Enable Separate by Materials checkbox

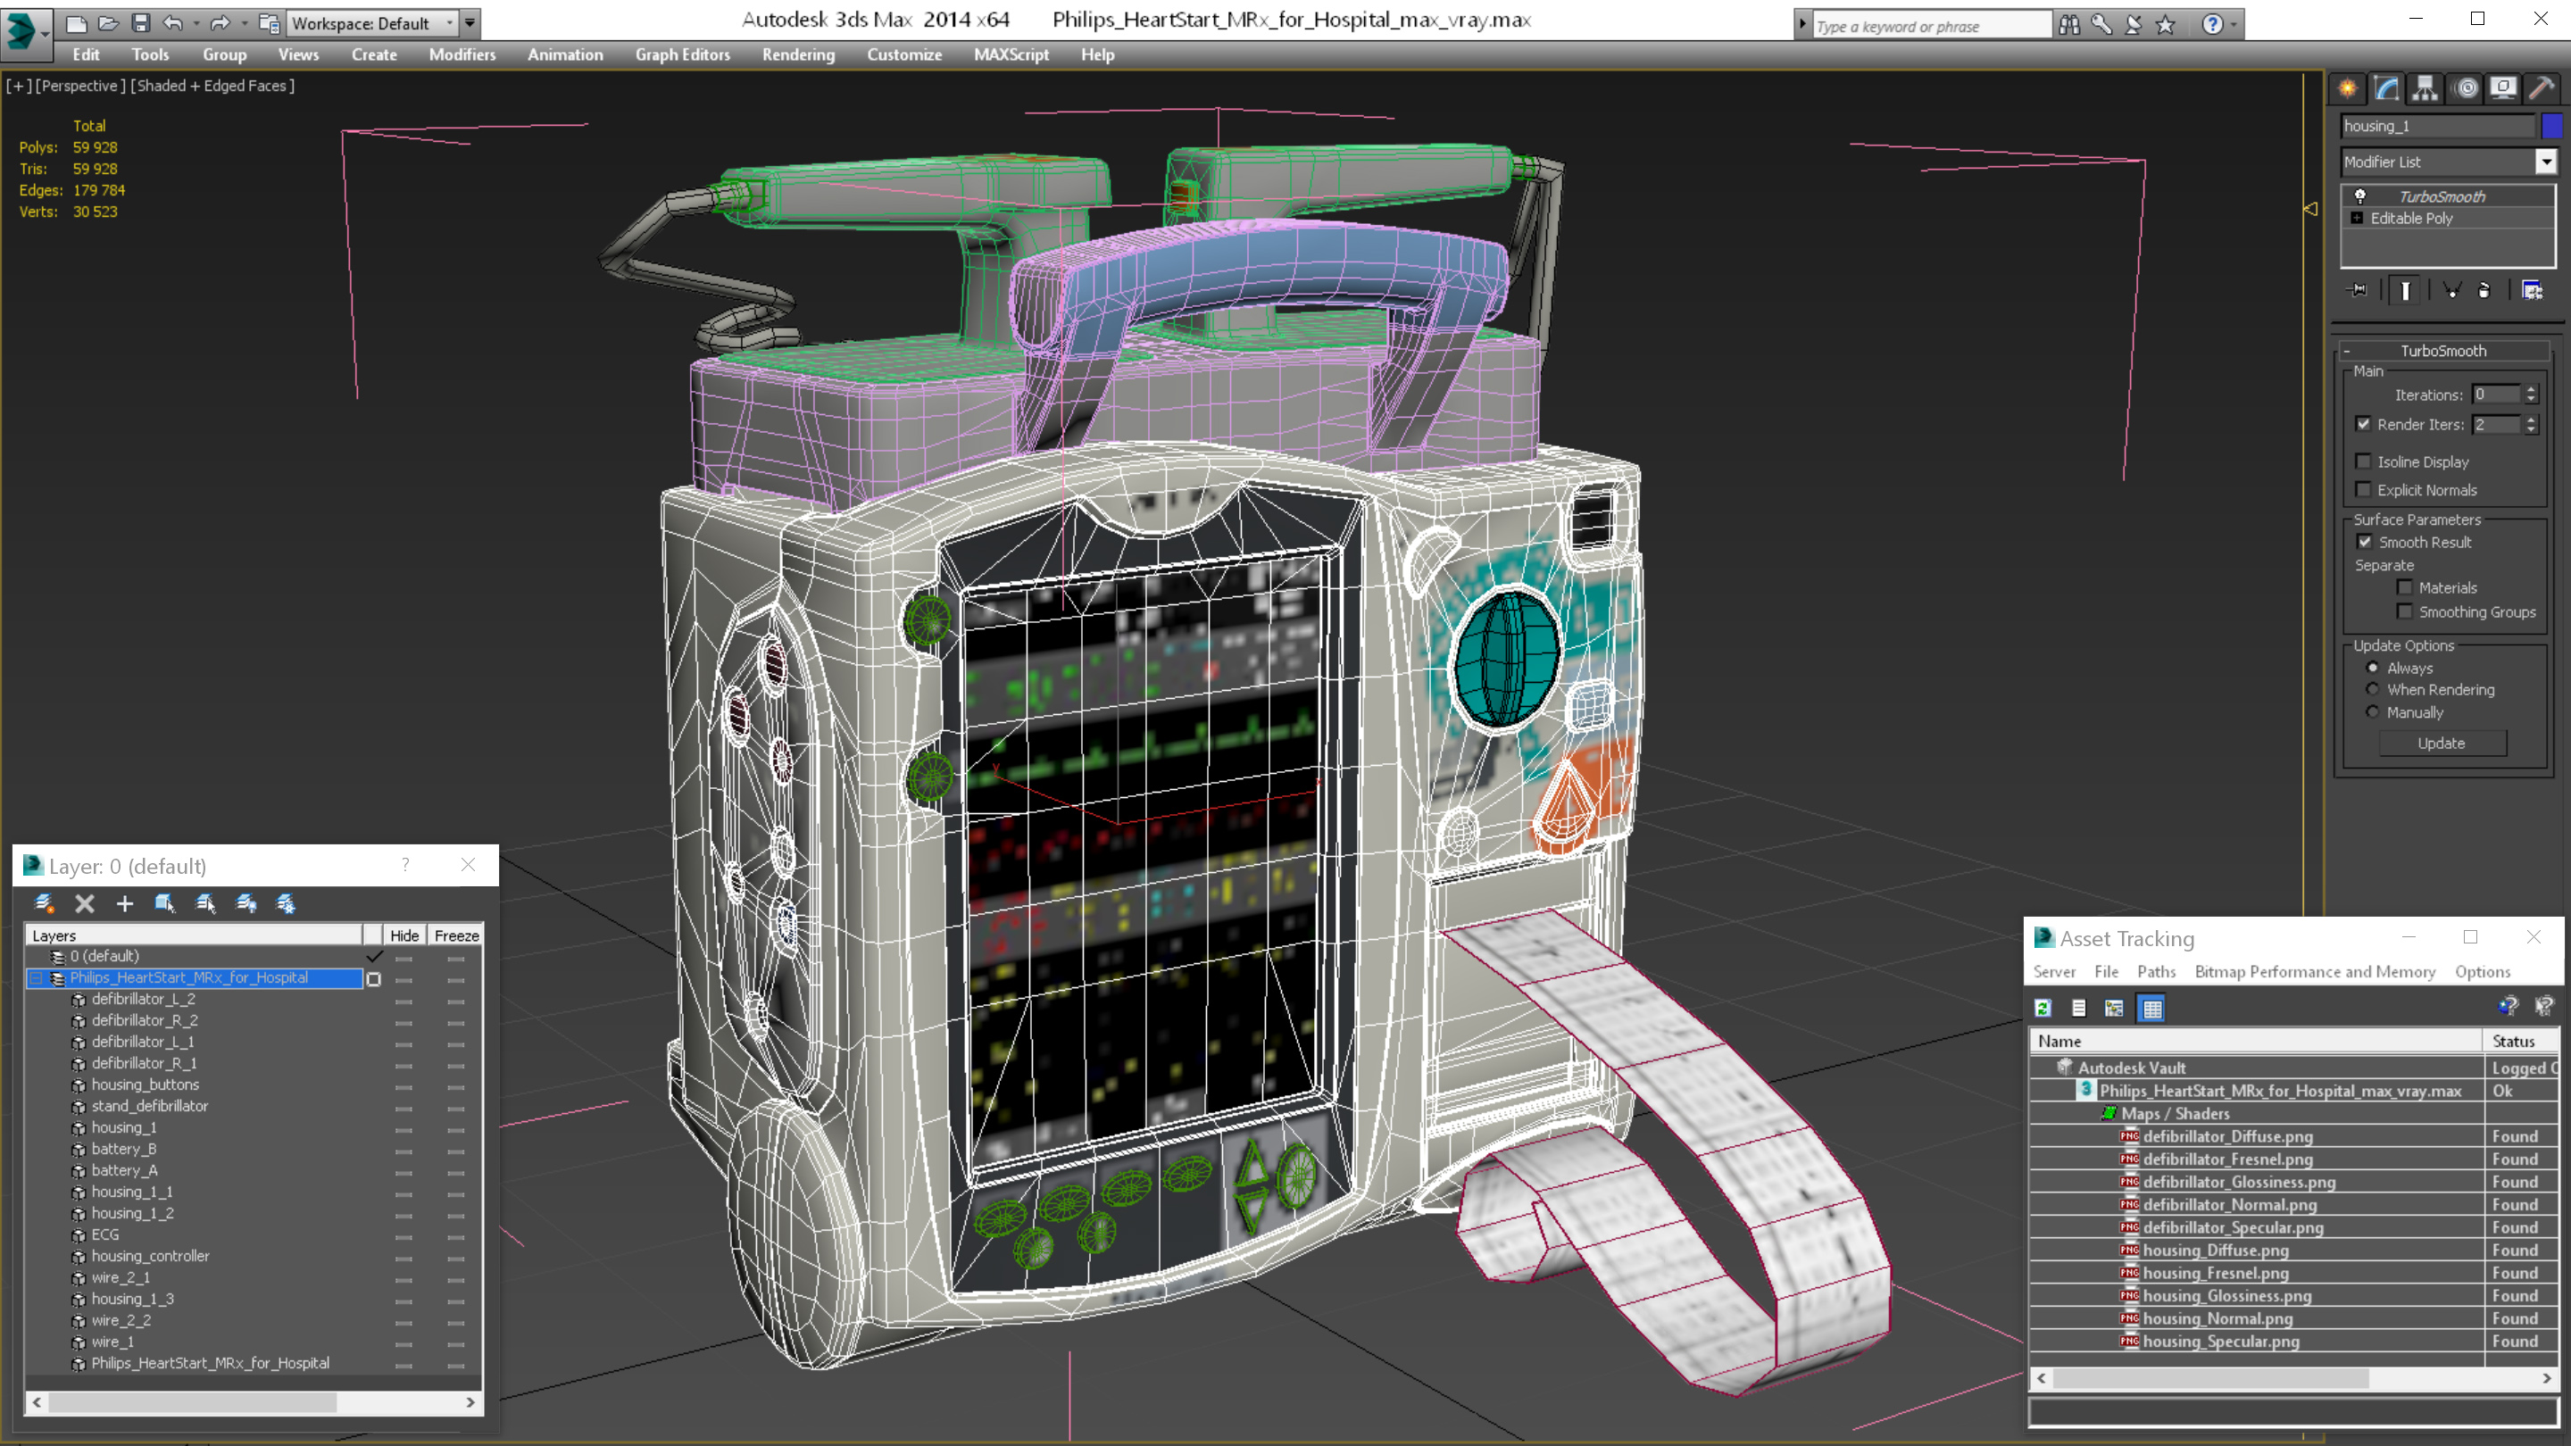point(2404,588)
